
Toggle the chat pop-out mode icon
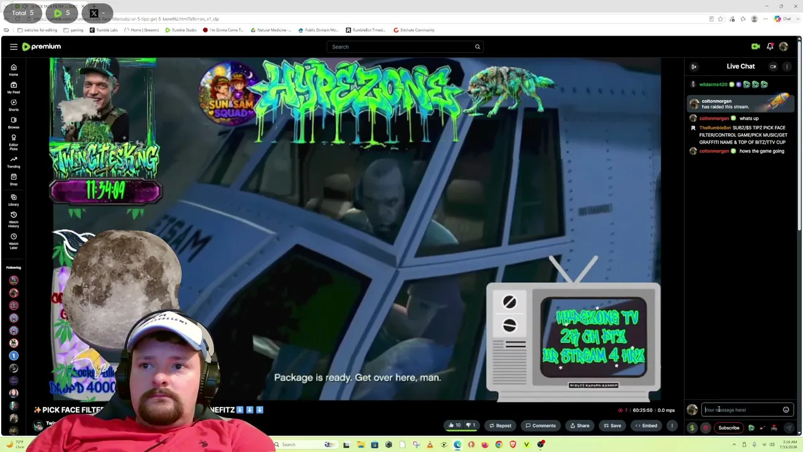[773, 67]
